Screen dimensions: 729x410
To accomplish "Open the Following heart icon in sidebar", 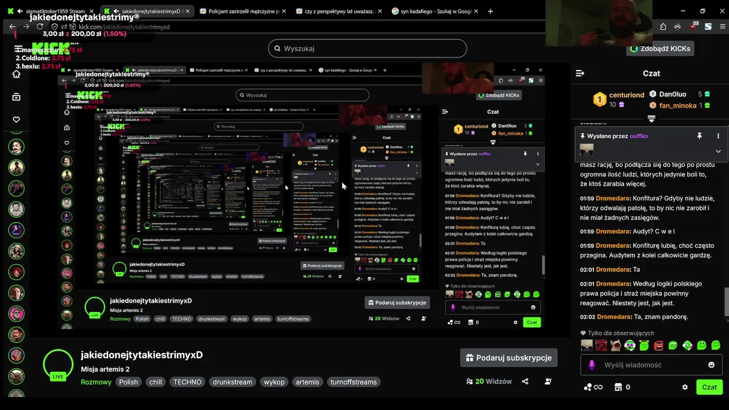I will [17, 120].
